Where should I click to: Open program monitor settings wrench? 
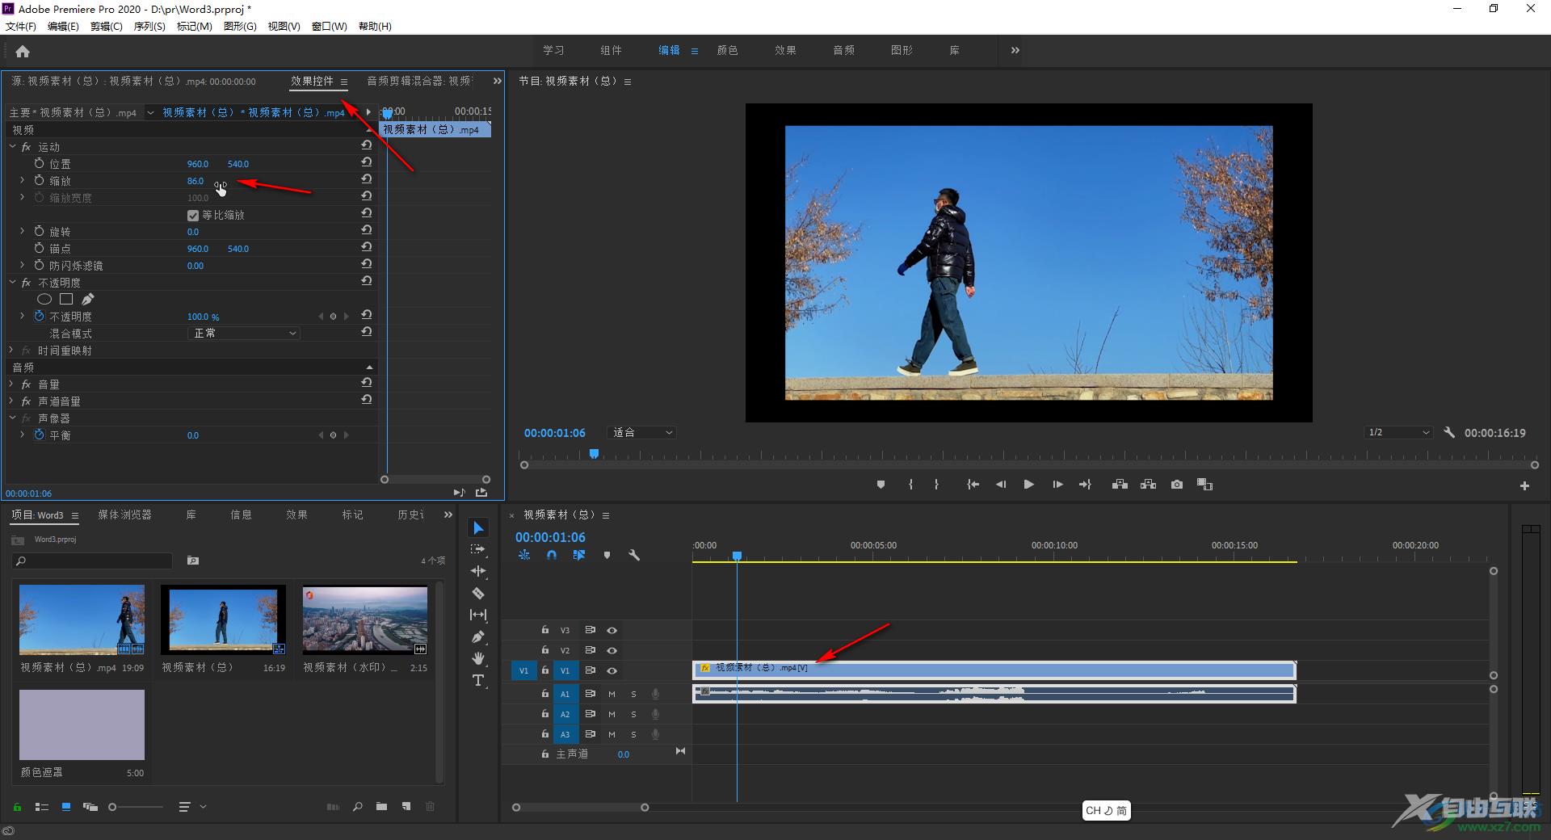pos(1449,433)
